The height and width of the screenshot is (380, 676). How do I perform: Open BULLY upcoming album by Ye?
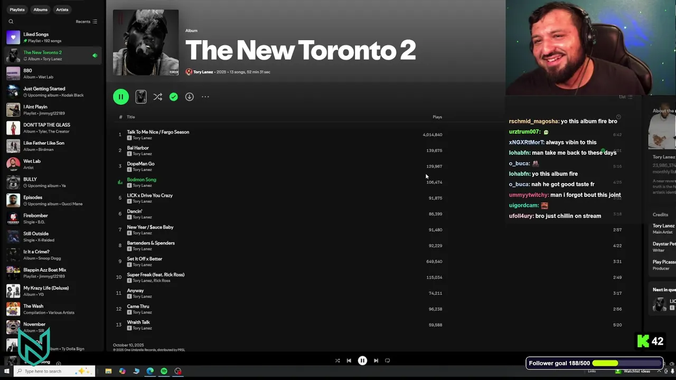pyautogui.click(x=53, y=182)
